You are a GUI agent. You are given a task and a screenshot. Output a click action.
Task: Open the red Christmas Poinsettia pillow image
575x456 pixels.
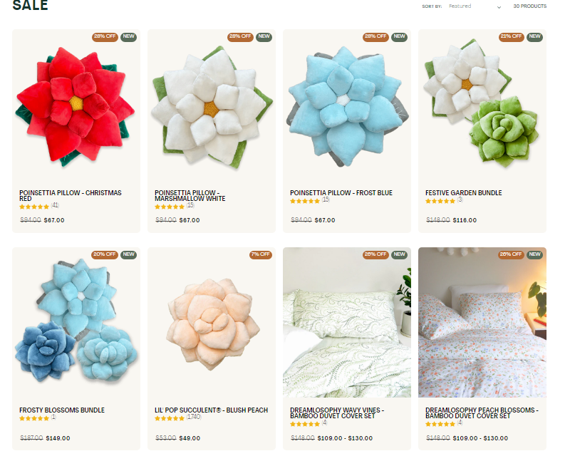pyautogui.click(x=76, y=105)
